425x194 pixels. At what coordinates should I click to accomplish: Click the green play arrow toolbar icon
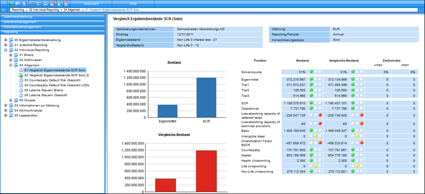point(10,3)
